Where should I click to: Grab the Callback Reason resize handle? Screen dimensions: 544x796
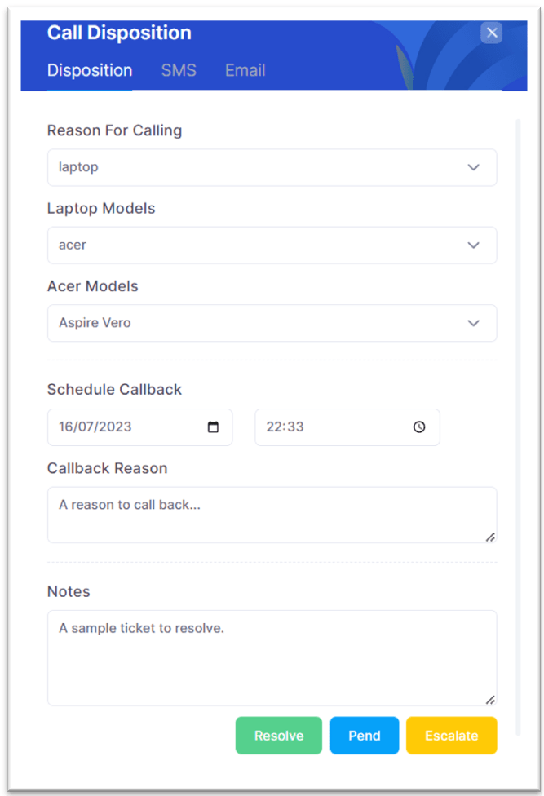(x=490, y=537)
